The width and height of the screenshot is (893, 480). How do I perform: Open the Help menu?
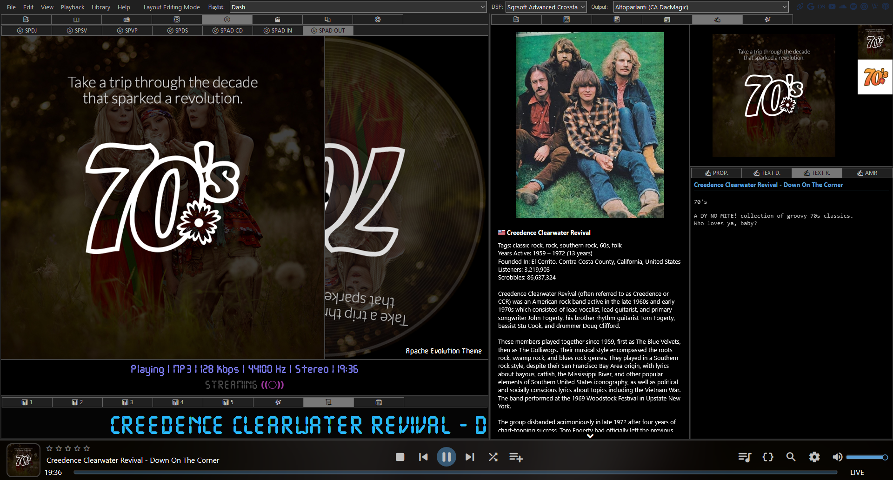[124, 7]
